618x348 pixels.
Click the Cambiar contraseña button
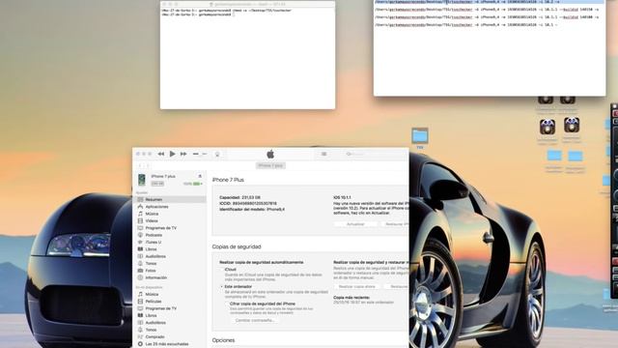coord(255,320)
